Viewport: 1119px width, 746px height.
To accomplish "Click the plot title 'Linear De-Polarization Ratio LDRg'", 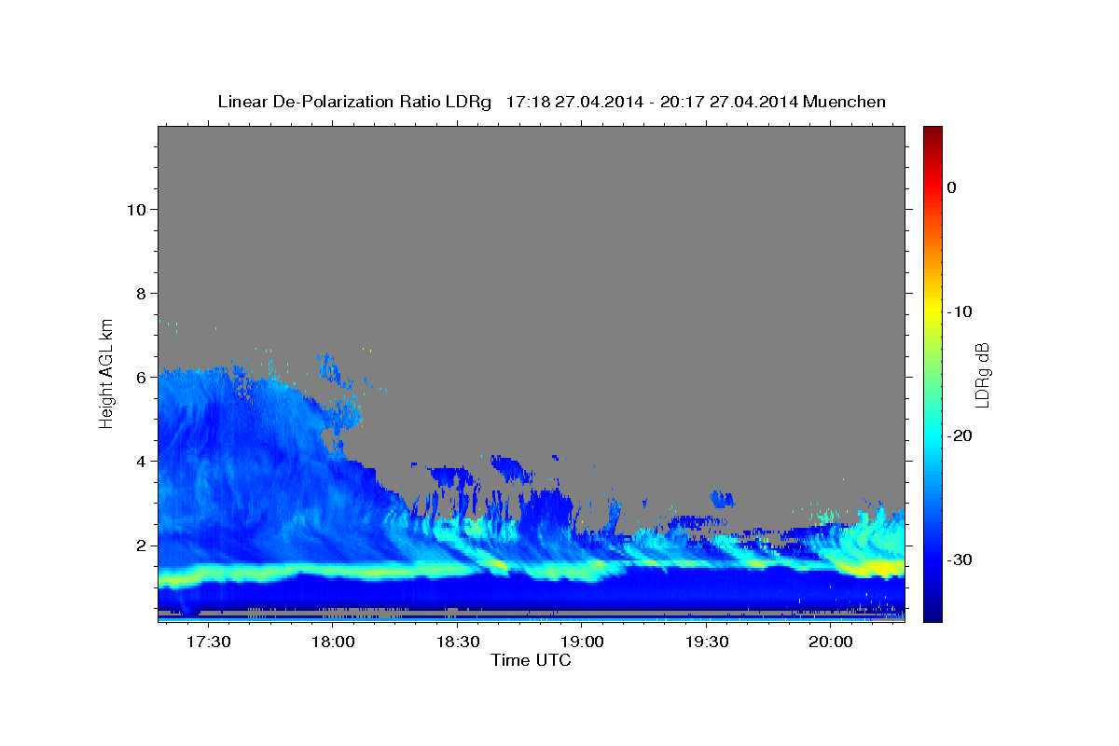I will 354,102.
